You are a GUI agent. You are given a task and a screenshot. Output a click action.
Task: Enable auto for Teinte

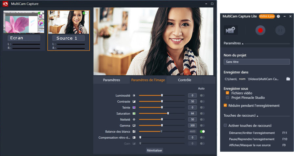[202, 107]
